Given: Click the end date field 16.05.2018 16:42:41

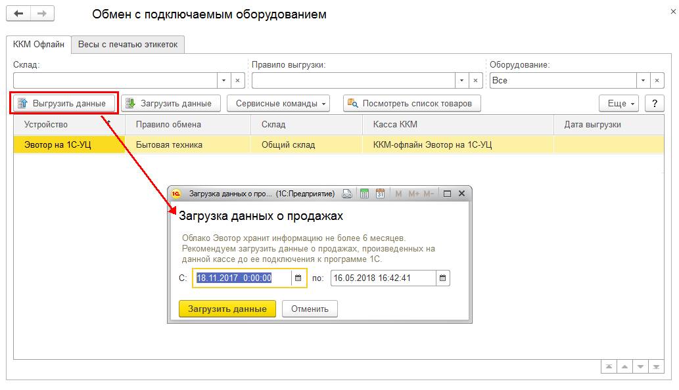Looking at the screenshot, I should point(383,278).
